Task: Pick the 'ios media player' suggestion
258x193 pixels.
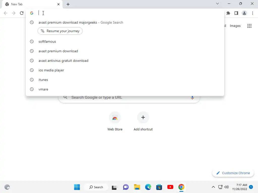Action: (x=125, y=70)
